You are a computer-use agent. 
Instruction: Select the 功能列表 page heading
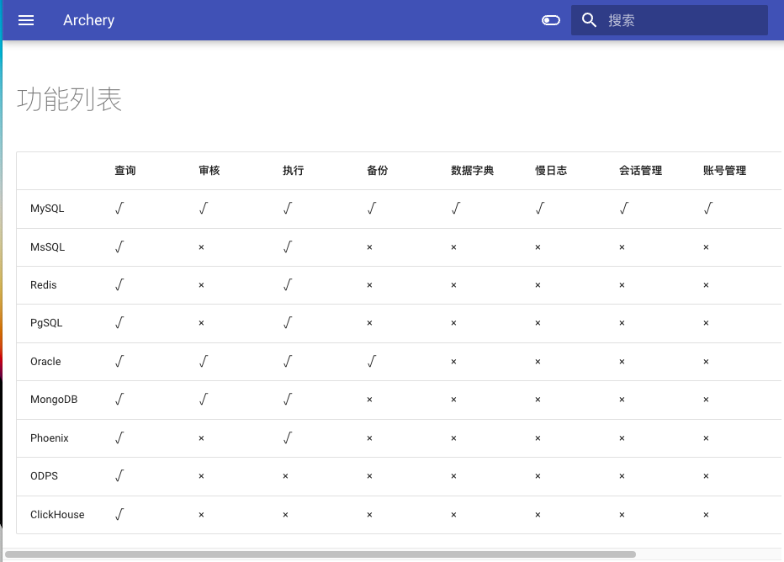(x=69, y=99)
